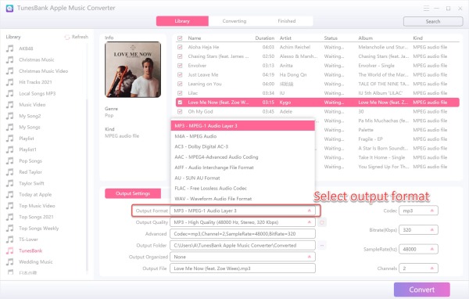Uncheck the Love Me Now checkbox
469x299 pixels.
tap(180, 103)
